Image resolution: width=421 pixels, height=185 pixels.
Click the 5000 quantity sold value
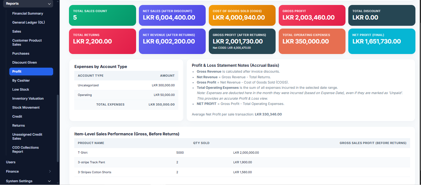tap(180, 153)
